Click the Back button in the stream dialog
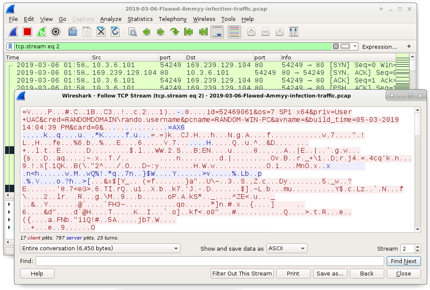Viewport: 430px width, 290px height. [x=367, y=274]
